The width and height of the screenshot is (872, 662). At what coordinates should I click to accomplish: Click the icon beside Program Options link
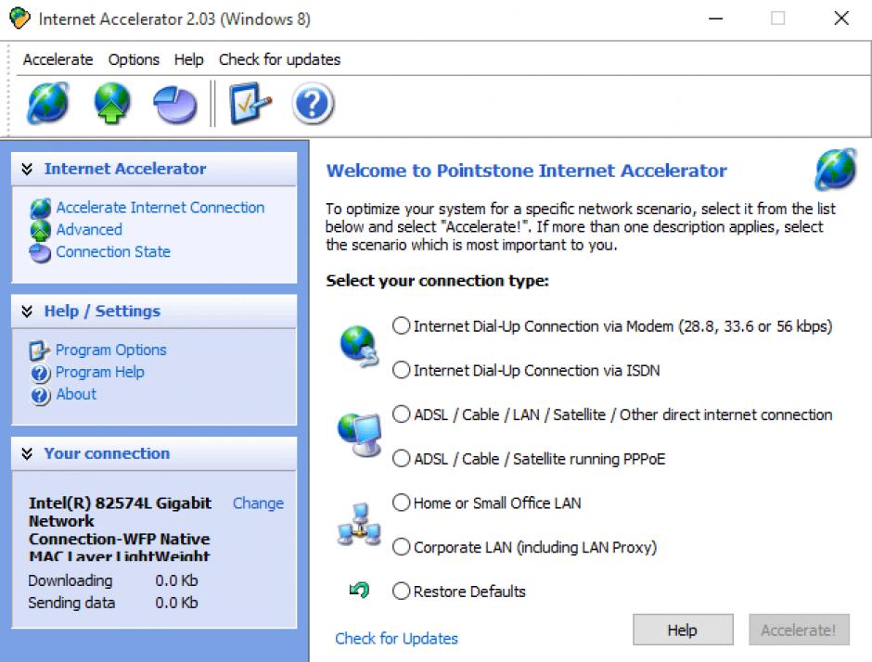(x=40, y=350)
